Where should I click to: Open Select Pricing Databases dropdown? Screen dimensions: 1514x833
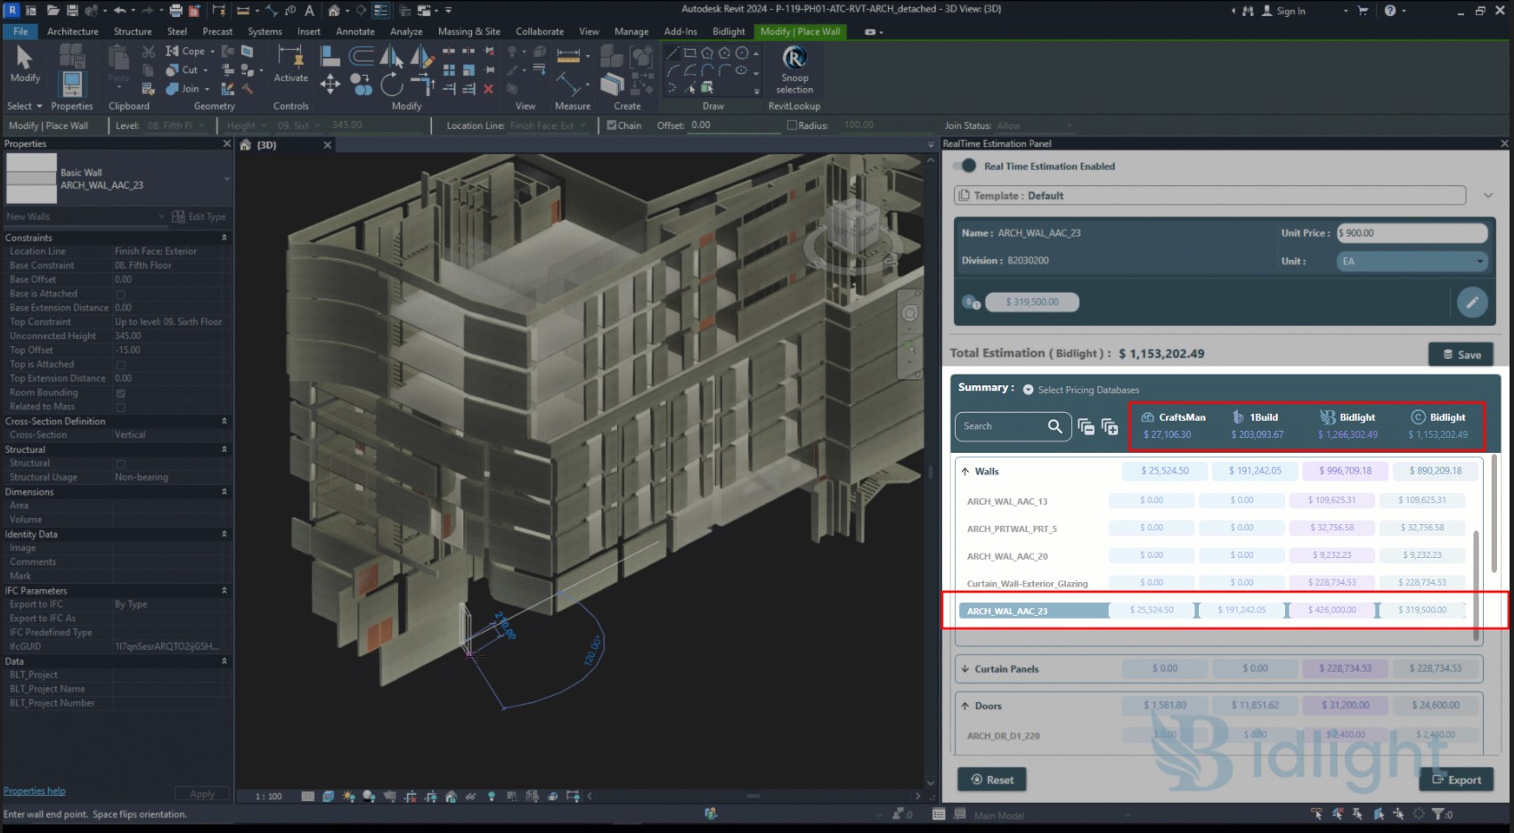(x=1028, y=390)
